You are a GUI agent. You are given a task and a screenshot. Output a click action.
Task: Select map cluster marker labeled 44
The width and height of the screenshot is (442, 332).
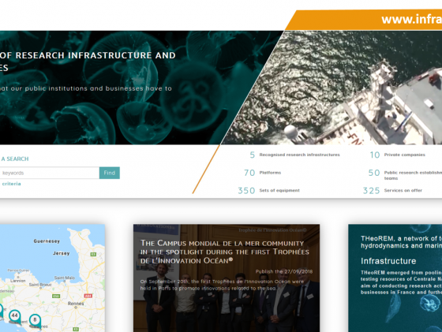click(x=15, y=316)
